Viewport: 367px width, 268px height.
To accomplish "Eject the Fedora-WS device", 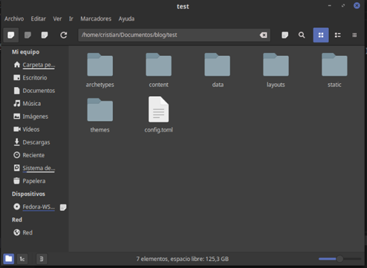I will pyautogui.click(x=63, y=207).
